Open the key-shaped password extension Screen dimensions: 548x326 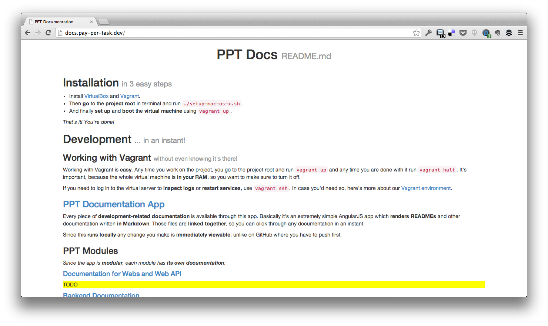(x=428, y=33)
